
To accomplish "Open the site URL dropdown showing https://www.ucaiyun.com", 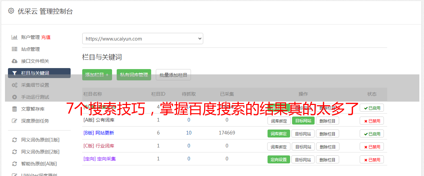I will pyautogui.click(x=143, y=39).
